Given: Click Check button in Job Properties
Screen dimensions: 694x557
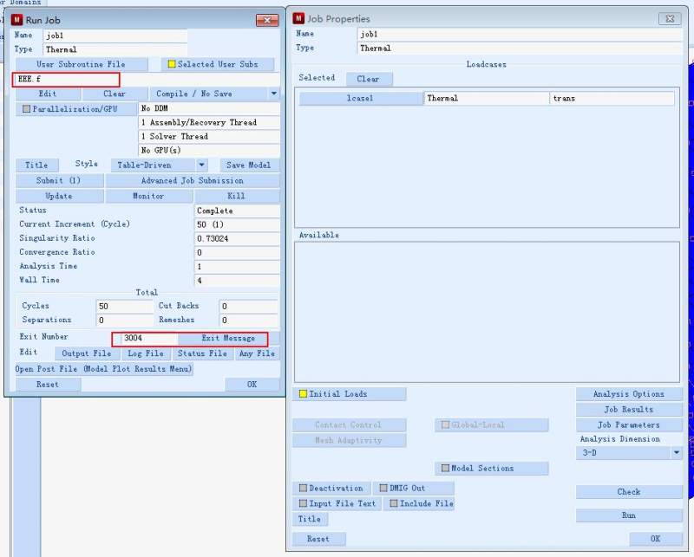Looking at the screenshot, I should pos(629,492).
